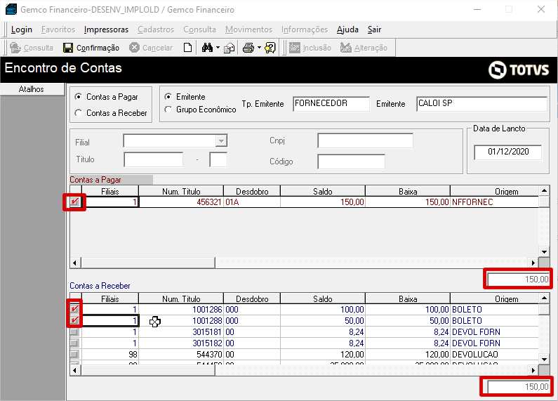This screenshot has height=401, width=558.
Task: Click Num. Titulo header in Contas a Receber
Action: [181, 298]
